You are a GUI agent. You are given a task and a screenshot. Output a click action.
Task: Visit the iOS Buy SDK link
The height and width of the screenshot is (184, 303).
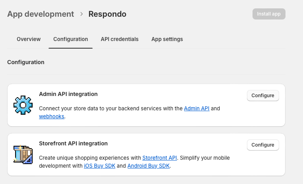(x=99, y=166)
